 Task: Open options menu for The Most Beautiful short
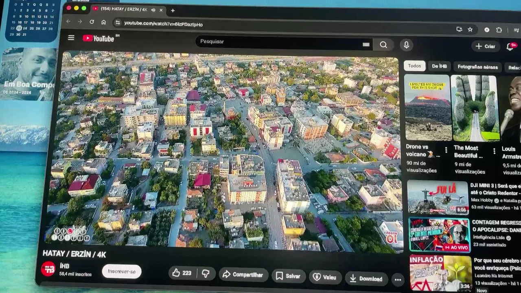494,151
